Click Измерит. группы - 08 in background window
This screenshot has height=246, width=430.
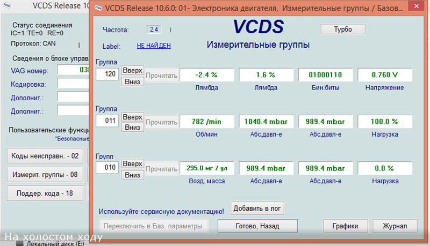point(45,174)
